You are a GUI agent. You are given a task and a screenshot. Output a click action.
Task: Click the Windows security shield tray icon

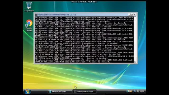pyautogui.click(x=131, y=91)
